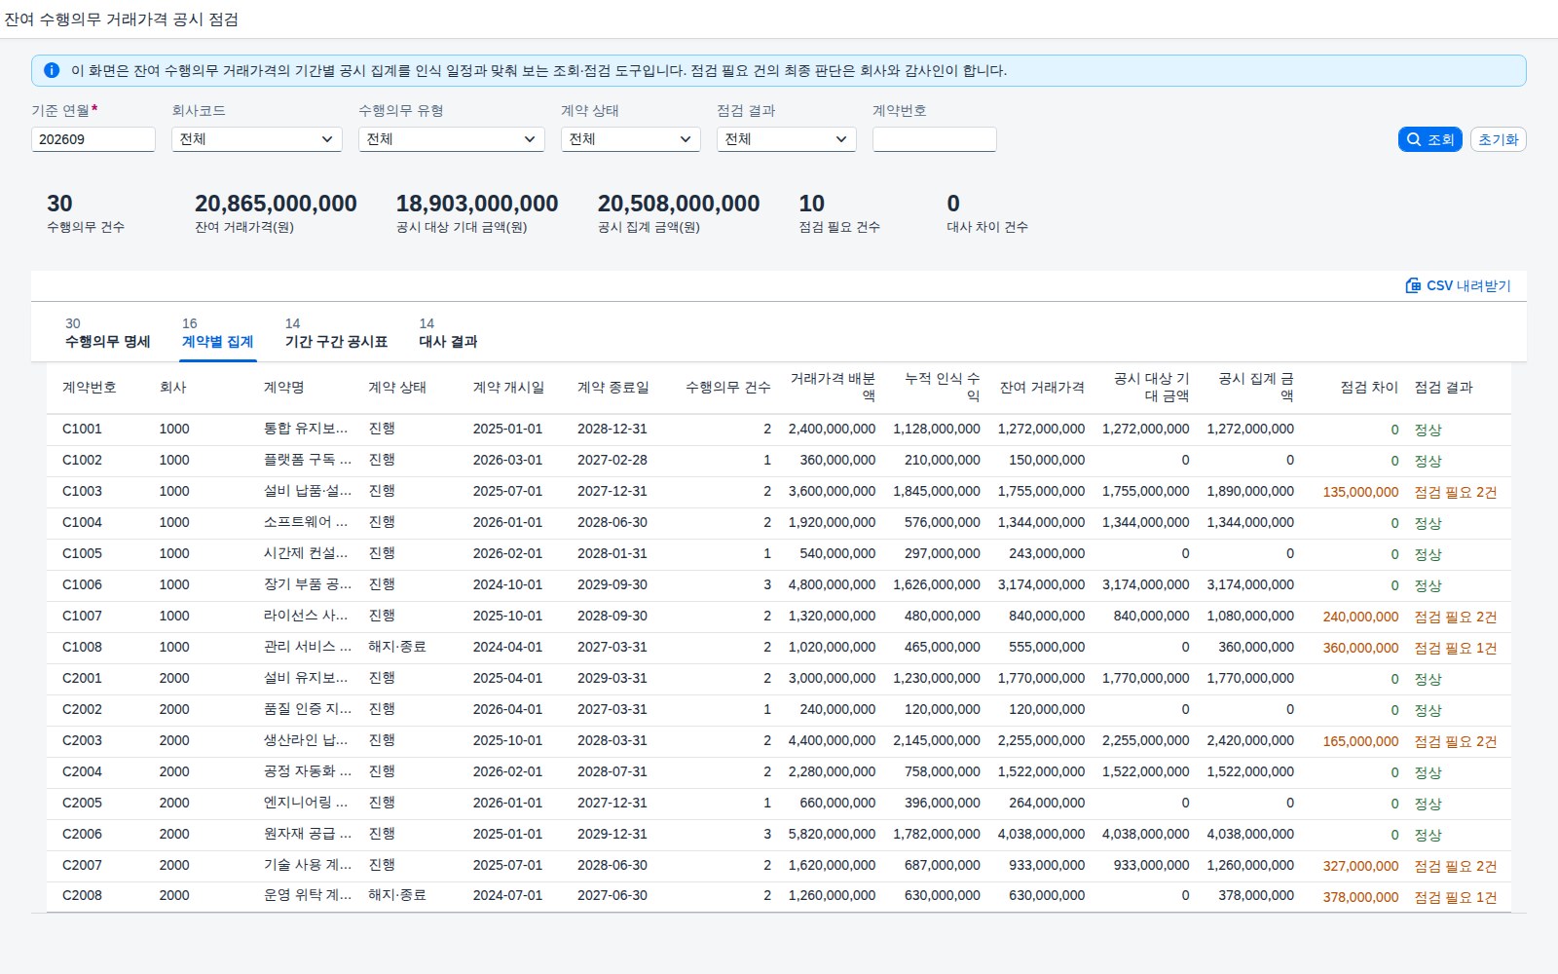The image size is (1558, 974).
Task: Click the 점검 차이 column header
Action: [1368, 388]
